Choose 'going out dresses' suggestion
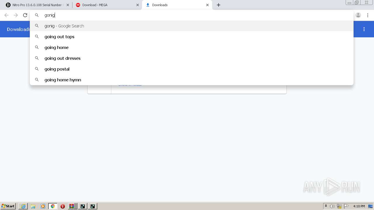 pyautogui.click(x=191, y=58)
